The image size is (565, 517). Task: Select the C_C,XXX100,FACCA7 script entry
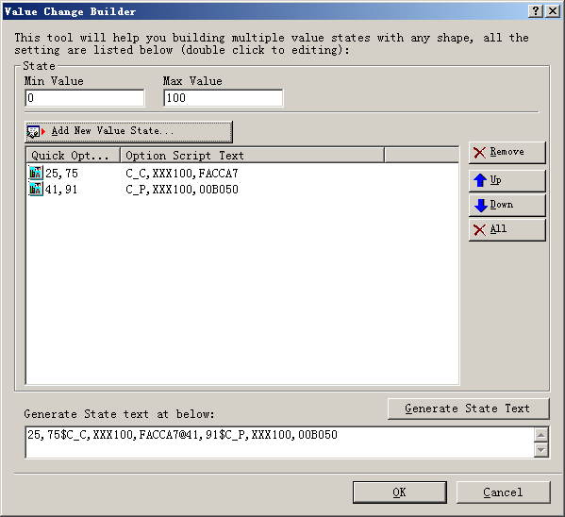182,174
